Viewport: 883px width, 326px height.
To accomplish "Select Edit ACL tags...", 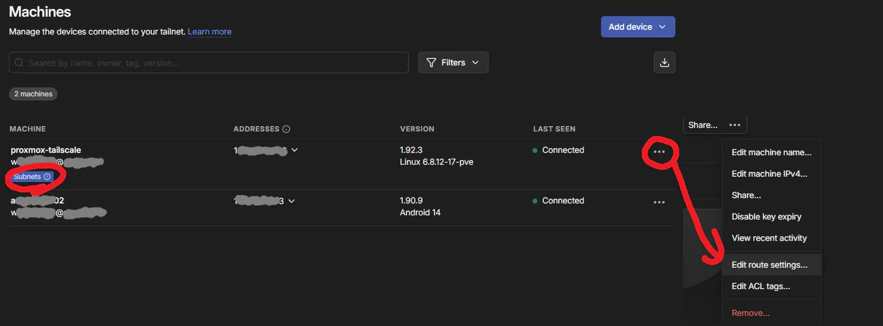I will tap(771, 286).
